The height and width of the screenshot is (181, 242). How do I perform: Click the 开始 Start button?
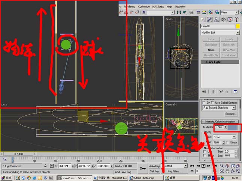(x=6, y=178)
